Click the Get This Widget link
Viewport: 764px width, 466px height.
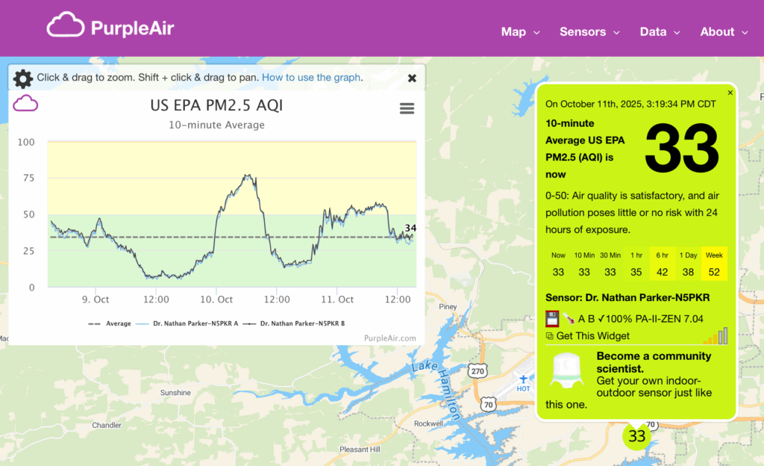tap(592, 336)
